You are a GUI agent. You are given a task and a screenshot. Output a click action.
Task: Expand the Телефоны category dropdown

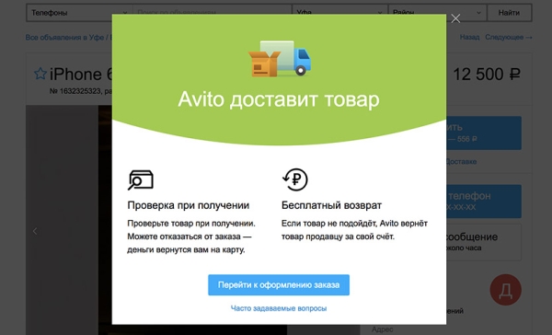[79, 13]
